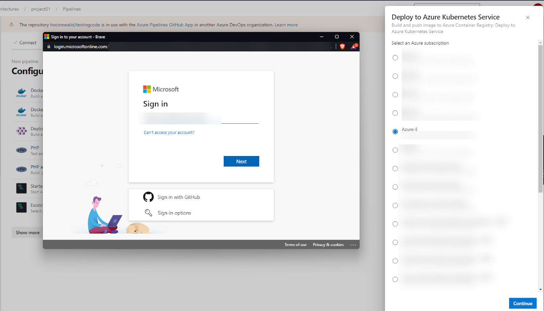Open Sign-in options

click(x=174, y=213)
